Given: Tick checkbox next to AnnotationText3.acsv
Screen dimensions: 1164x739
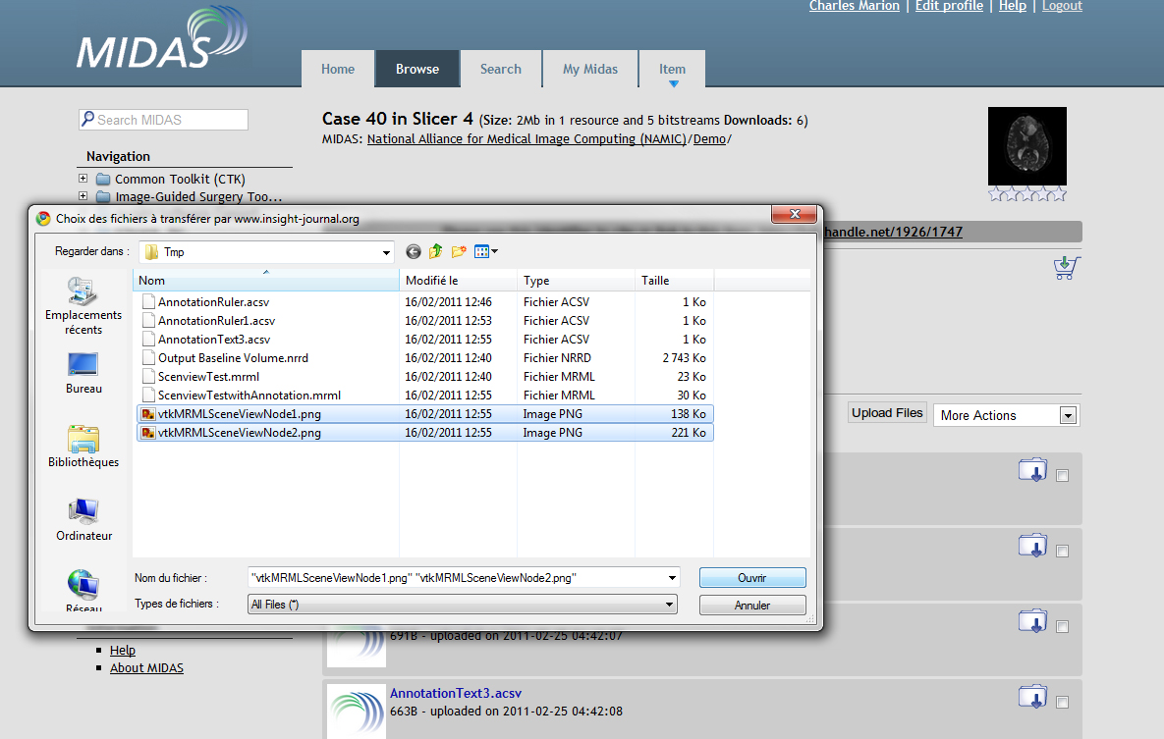Looking at the screenshot, I should point(1062,701).
